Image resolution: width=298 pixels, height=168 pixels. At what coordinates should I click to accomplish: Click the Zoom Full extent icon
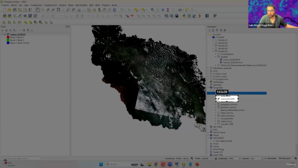click(x=58, y=10)
